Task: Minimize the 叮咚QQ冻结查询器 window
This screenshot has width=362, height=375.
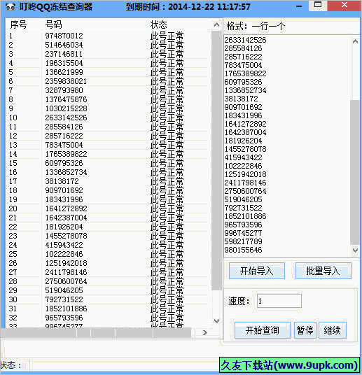Action: 299,6
